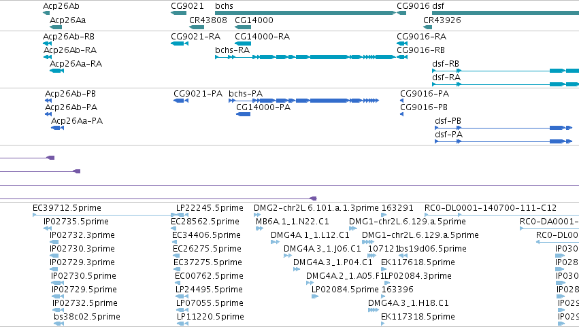Click the DMG4A.3_1.H18.C1 label
This screenshot has height=327, width=579.
[x=408, y=304]
